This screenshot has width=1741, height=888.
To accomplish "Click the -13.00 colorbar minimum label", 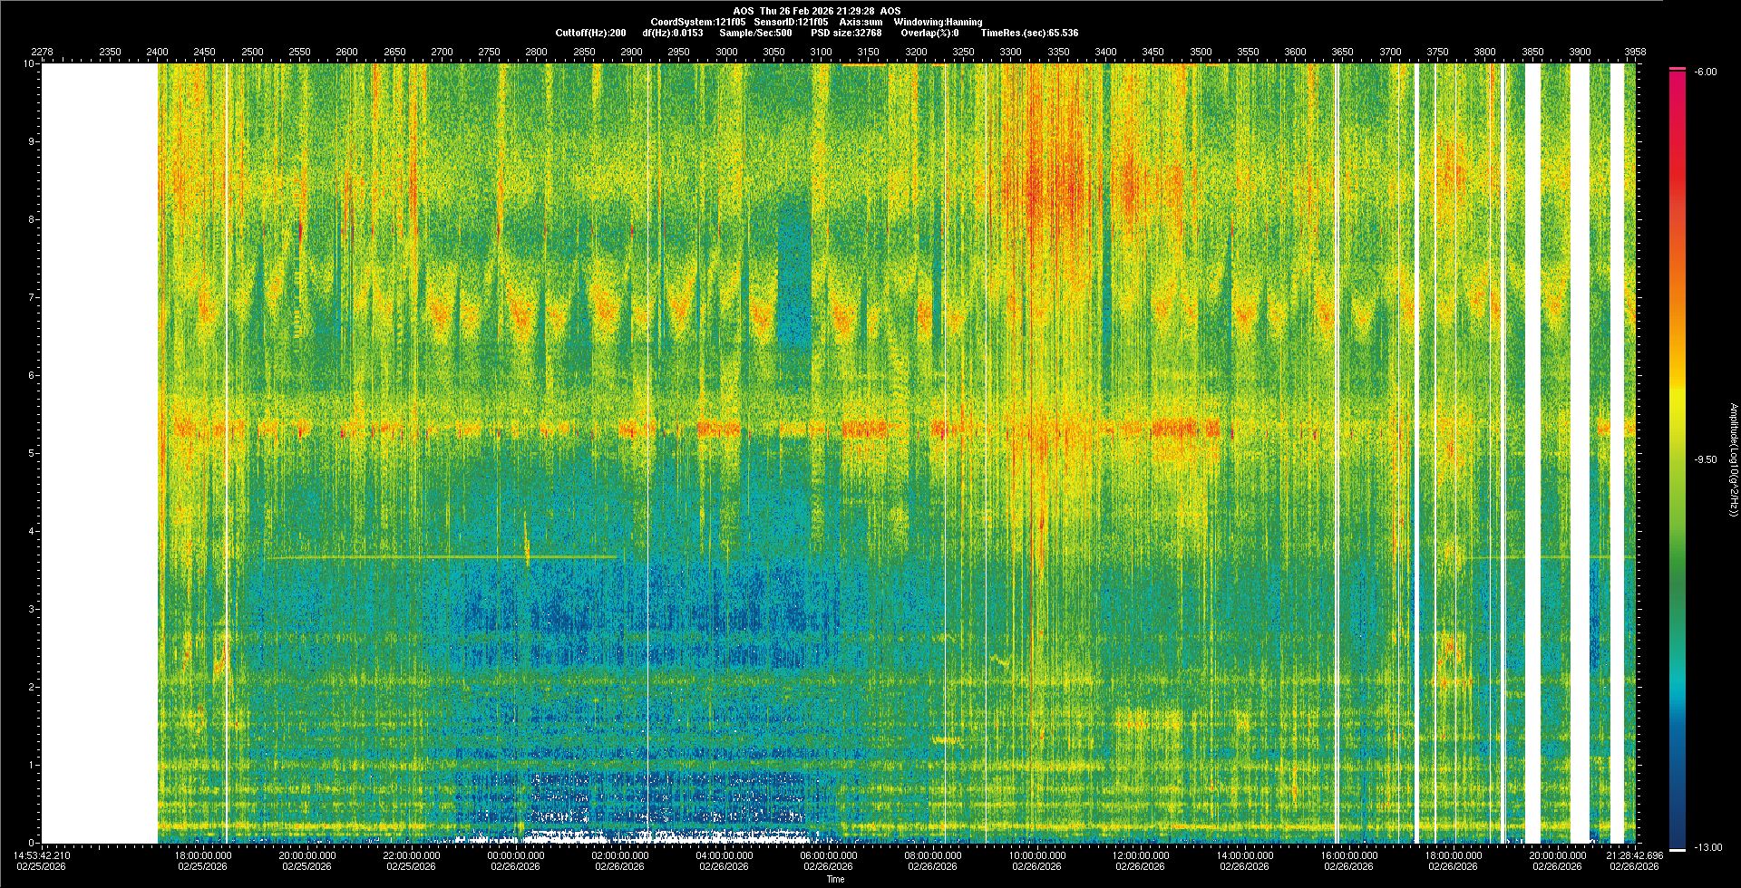I will (1705, 847).
